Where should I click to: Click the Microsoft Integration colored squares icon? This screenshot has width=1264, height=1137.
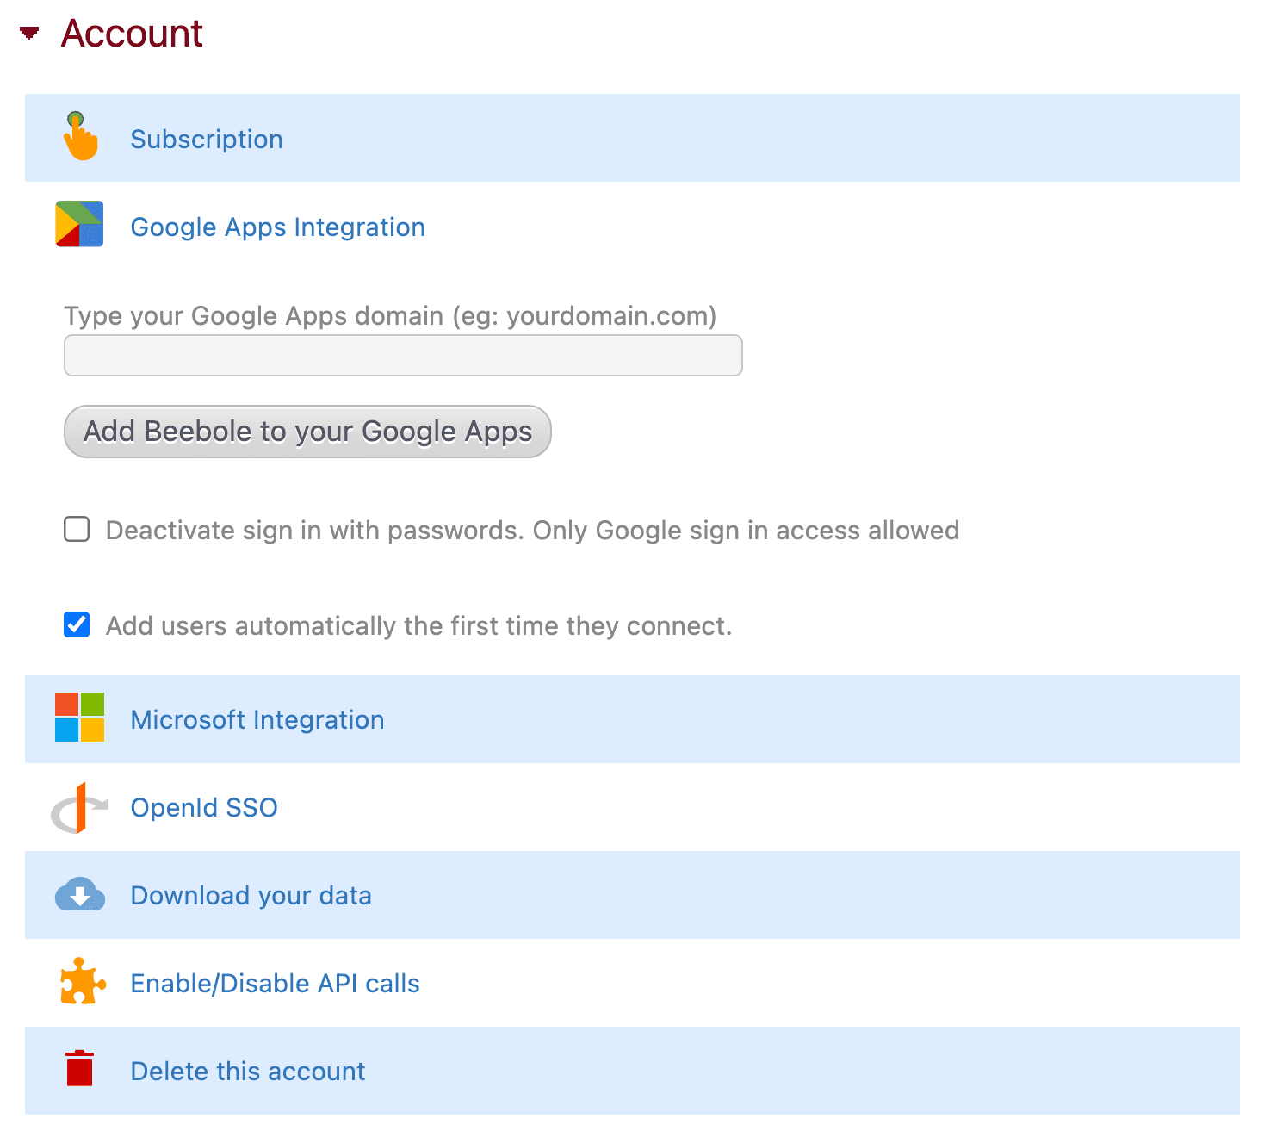coord(79,718)
